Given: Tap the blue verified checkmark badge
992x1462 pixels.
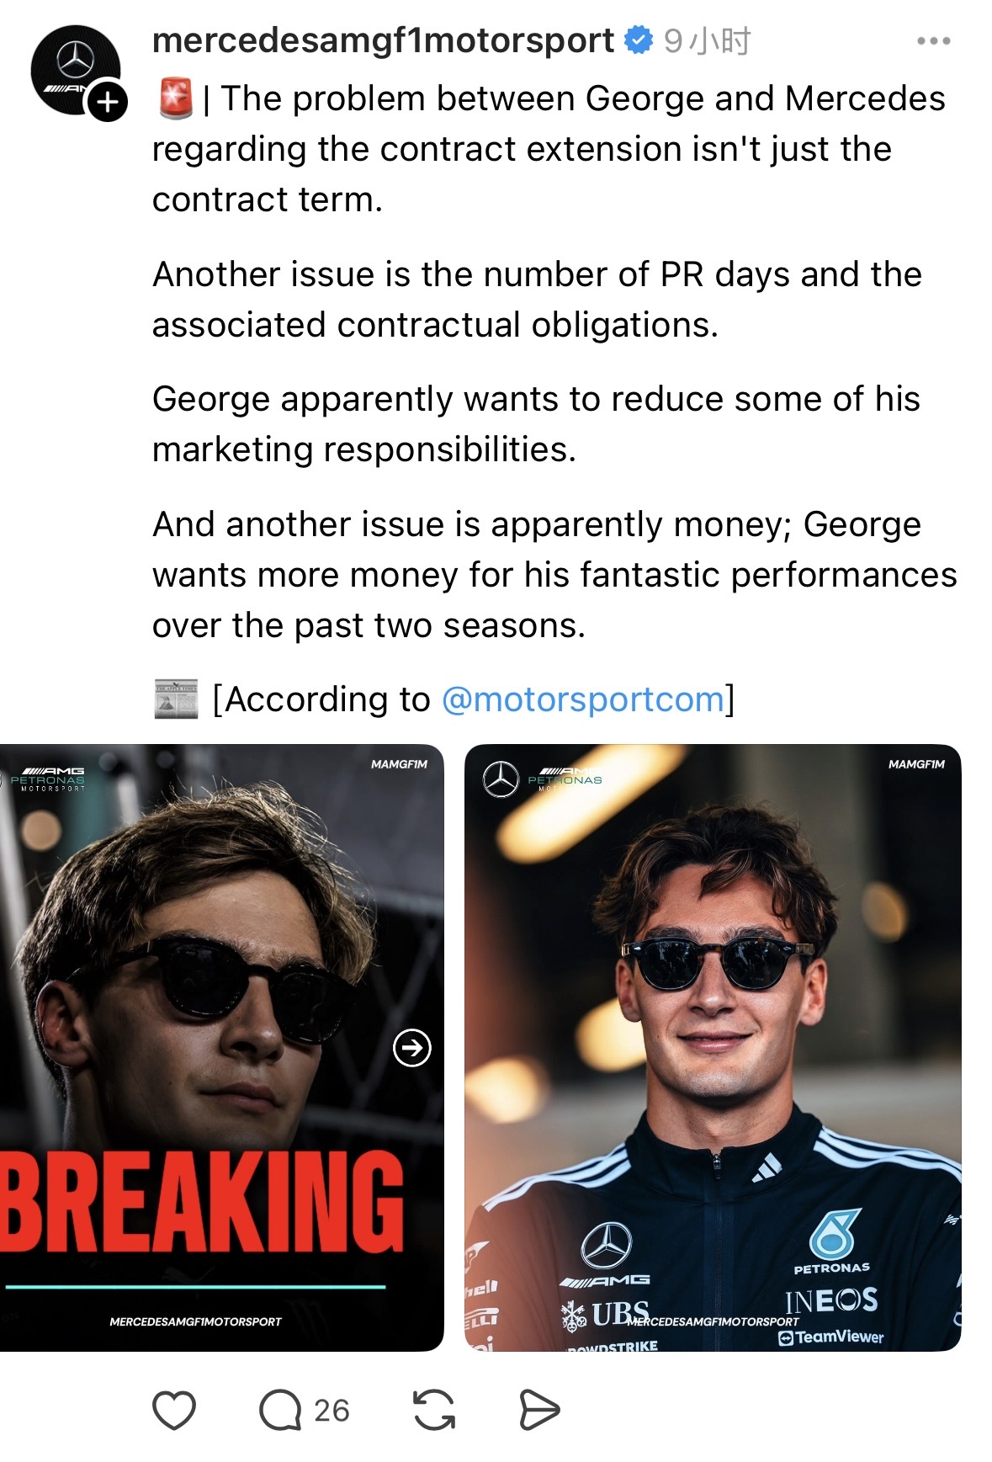Looking at the screenshot, I should coord(639,40).
